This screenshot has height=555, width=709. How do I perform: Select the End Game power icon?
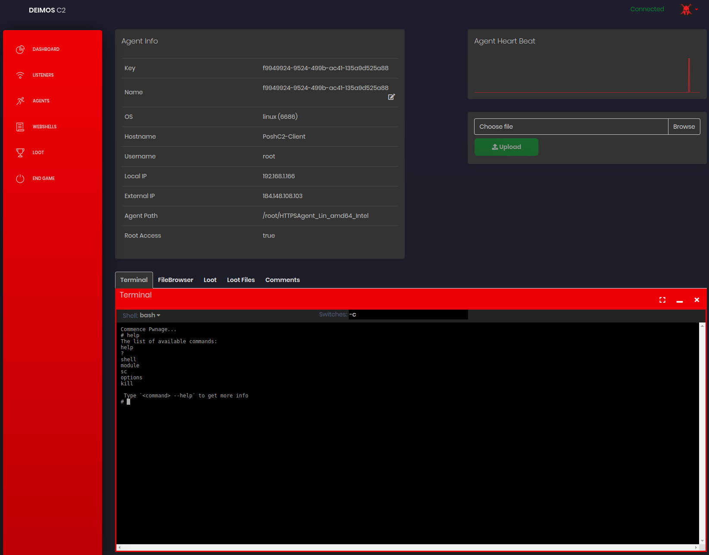tap(20, 178)
